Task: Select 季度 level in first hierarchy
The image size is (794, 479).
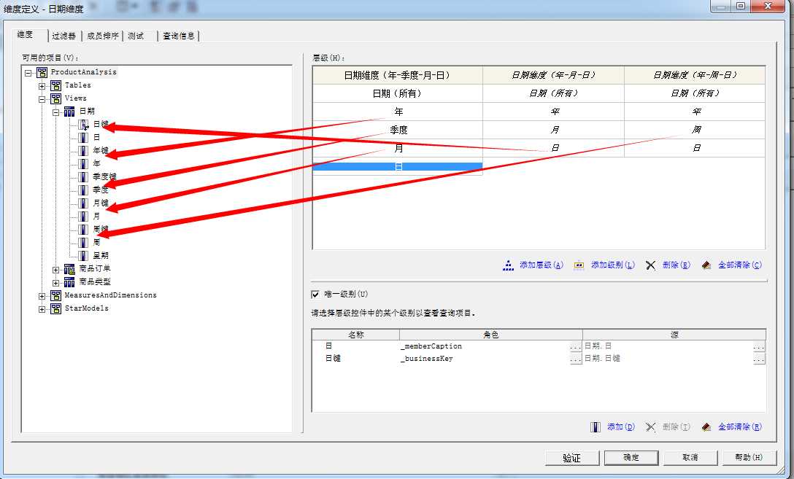Action: pos(398,130)
